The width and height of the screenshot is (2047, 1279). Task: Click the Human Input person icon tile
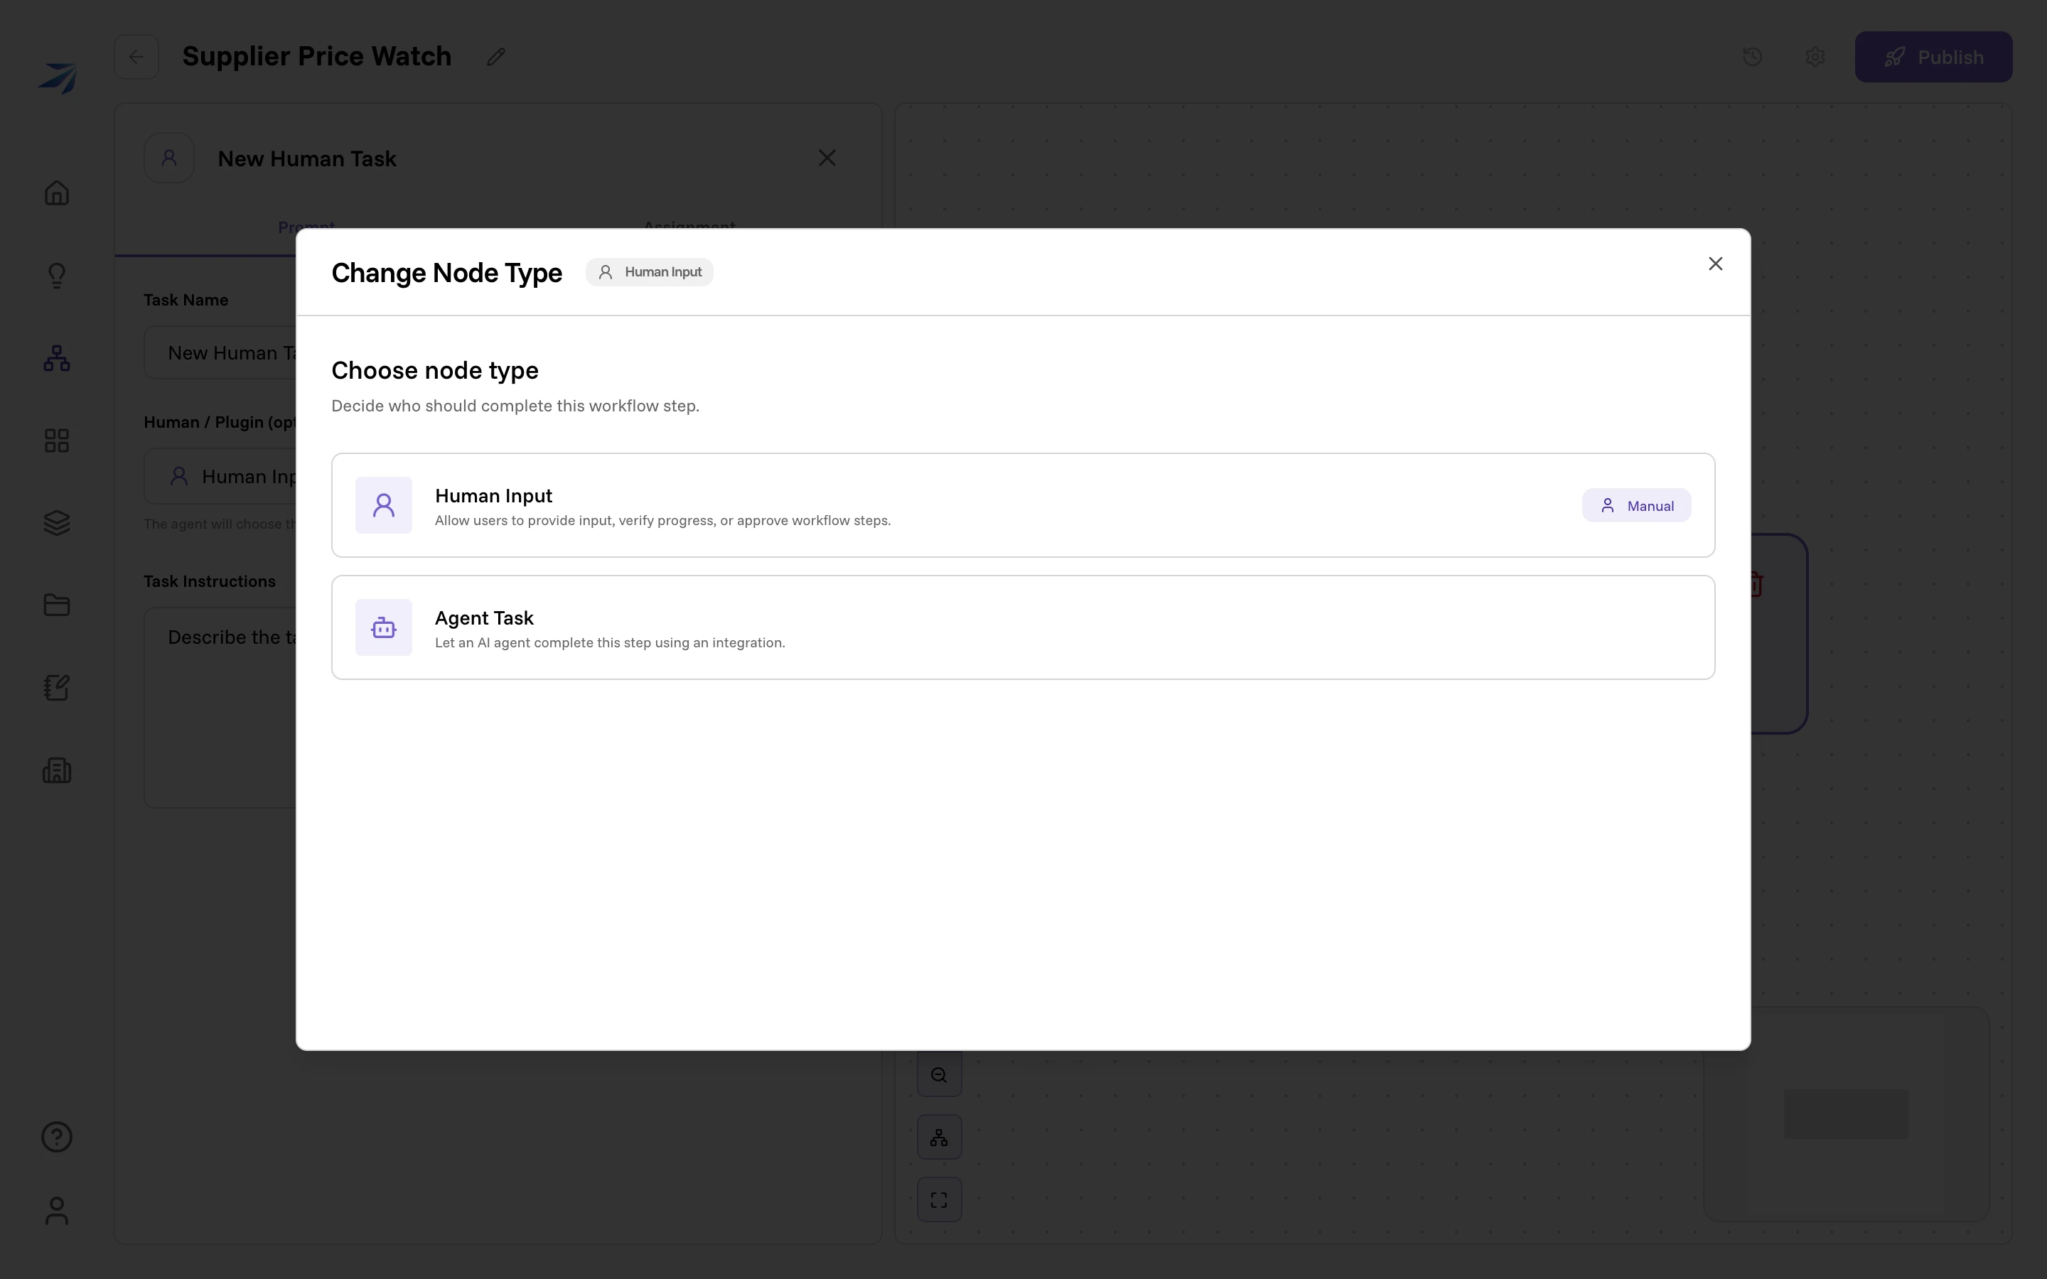coord(383,505)
